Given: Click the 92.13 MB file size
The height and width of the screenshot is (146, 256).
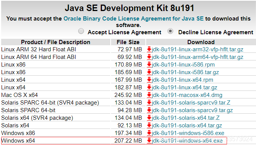Looking at the screenshot, I should tap(130, 125).
